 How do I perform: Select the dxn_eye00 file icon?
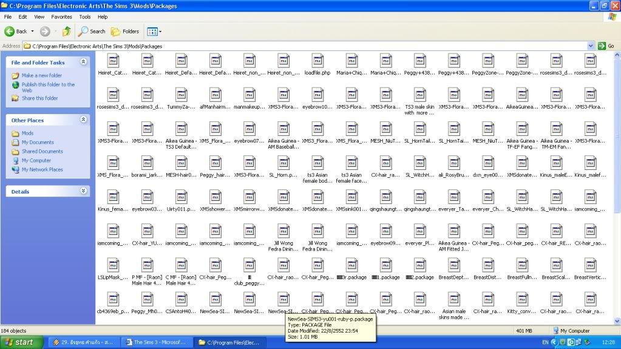[x=488, y=163]
